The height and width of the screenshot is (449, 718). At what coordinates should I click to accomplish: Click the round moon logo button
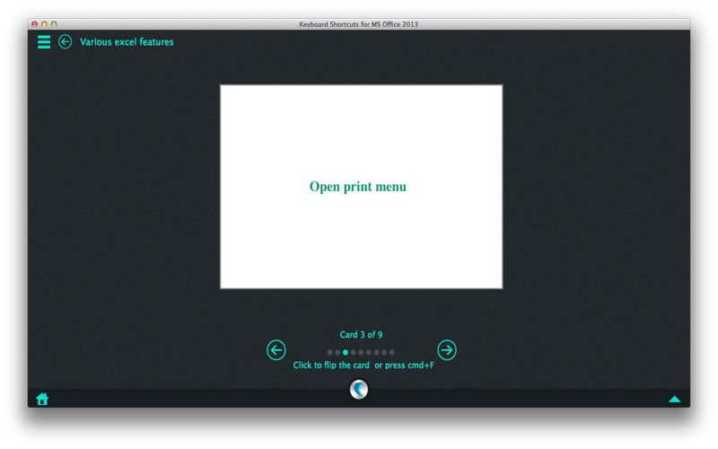(358, 390)
